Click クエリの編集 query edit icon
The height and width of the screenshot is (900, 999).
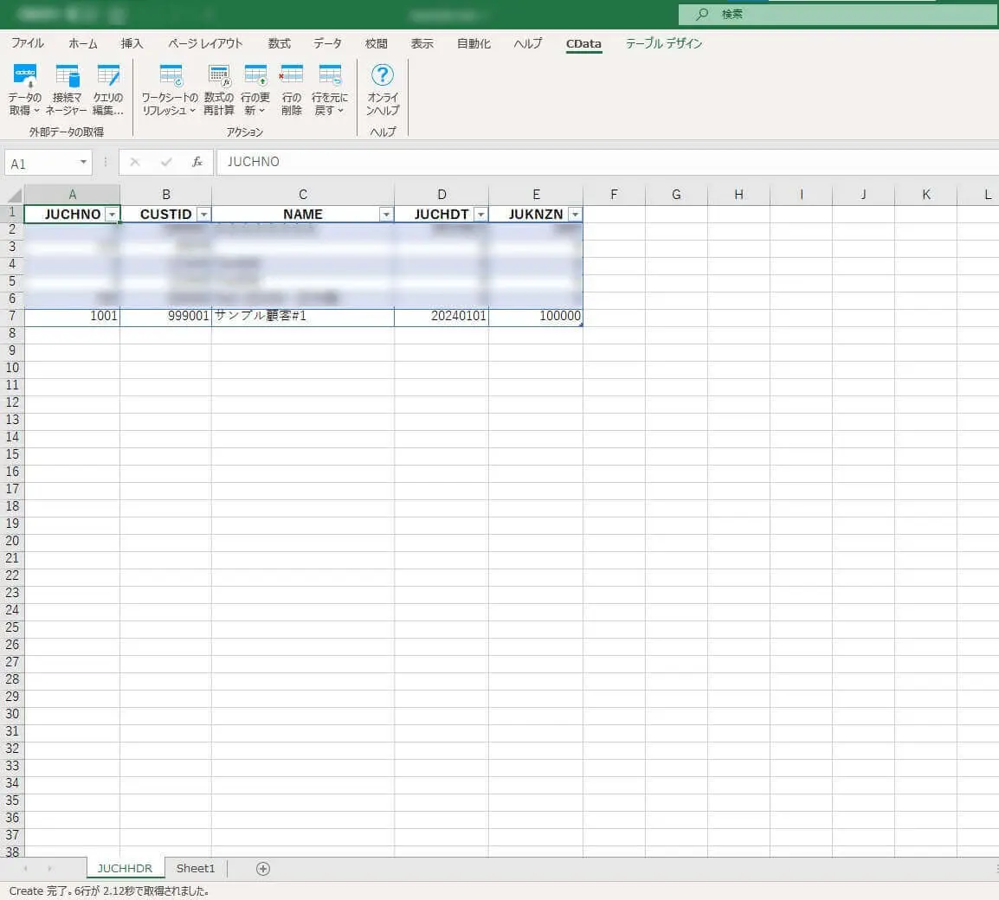pos(107,89)
